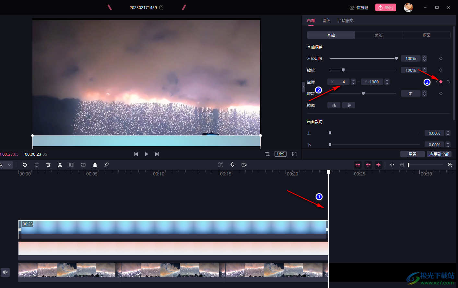Click the opacity value stepper arrows
458x288 pixels.
424,58
